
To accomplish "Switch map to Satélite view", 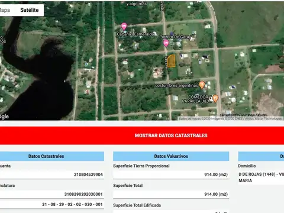I will tap(30, 10).
